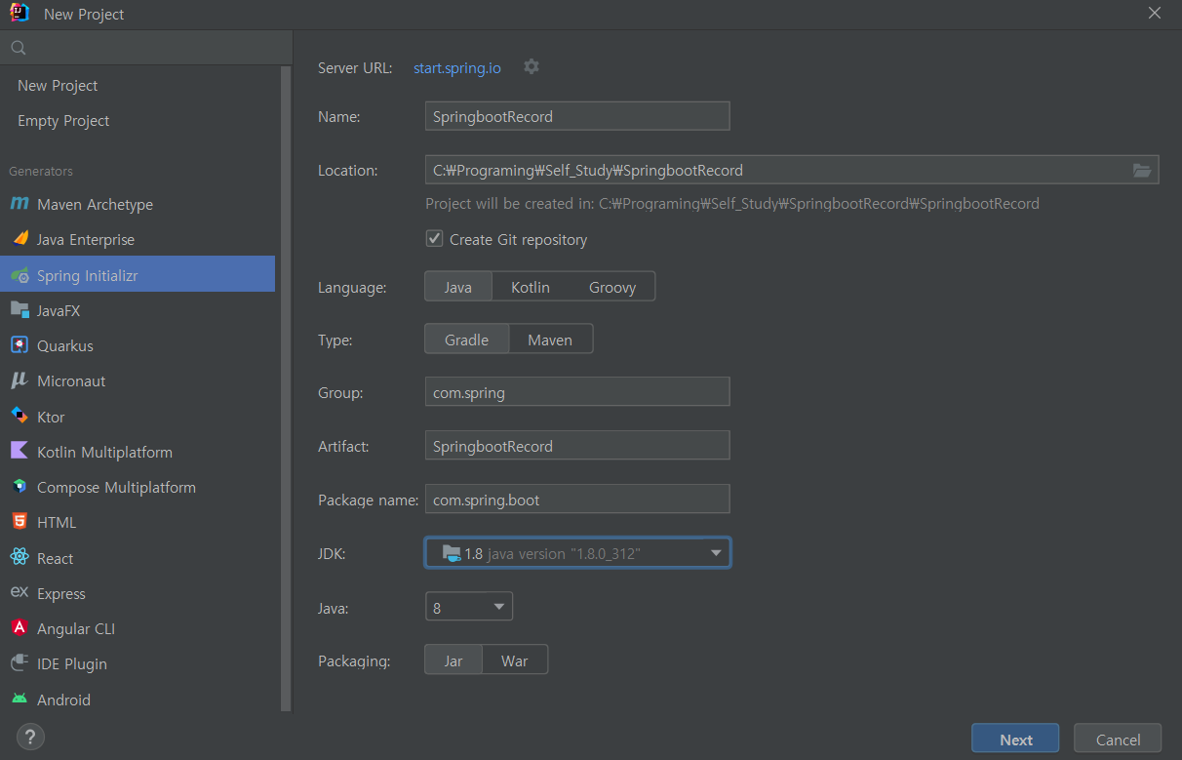
Task: Click the Ktor generator icon
Action: point(20,417)
